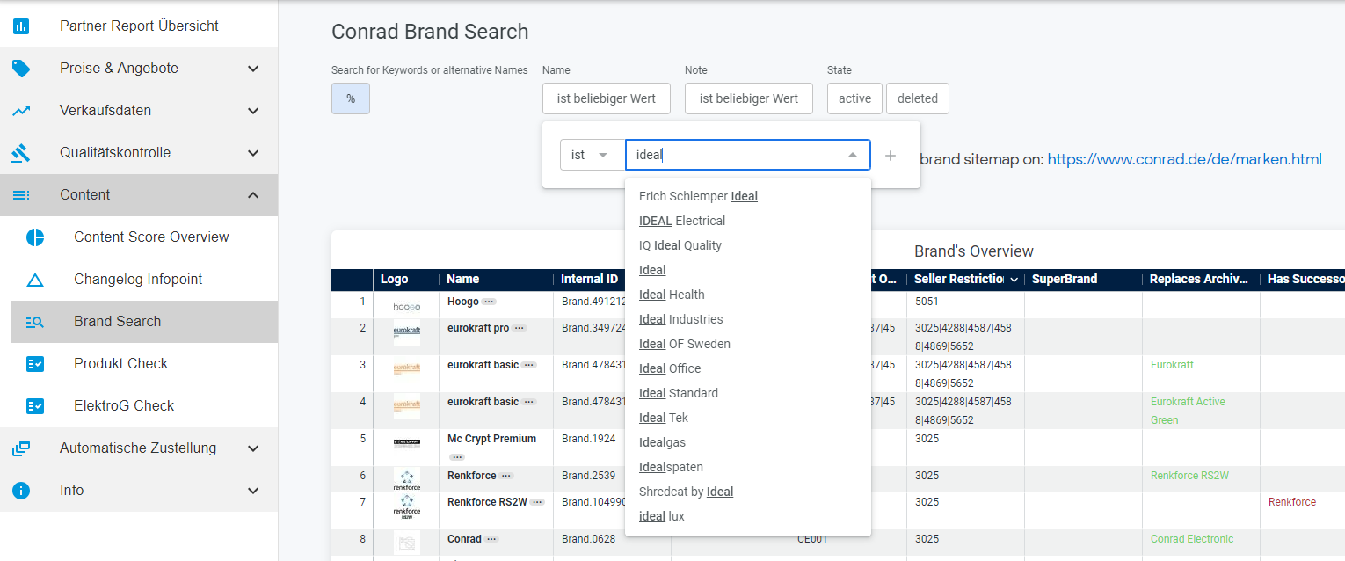Click the Internal ID column header
This screenshot has width=1345, height=561.
pos(589,280)
